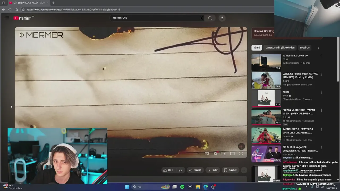Toggle theater mode on the player

point(232,154)
